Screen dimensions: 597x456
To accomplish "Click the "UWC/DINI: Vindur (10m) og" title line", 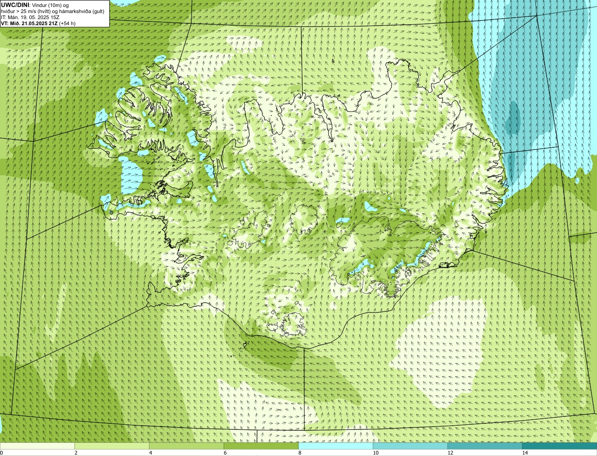I will pos(35,5).
